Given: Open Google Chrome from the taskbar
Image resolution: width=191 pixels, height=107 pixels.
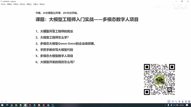Looking at the screenshot, I should [12, 105].
